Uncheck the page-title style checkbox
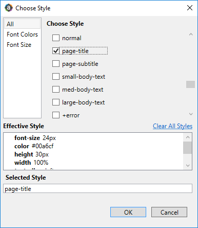This screenshot has width=198, height=228. [56, 51]
